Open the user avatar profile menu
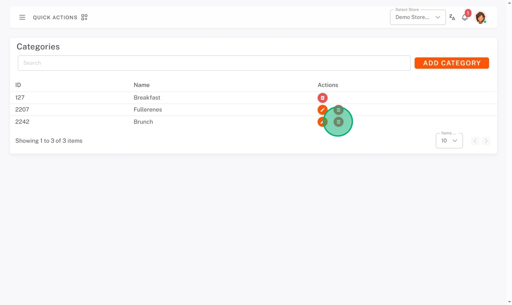 click(x=480, y=17)
